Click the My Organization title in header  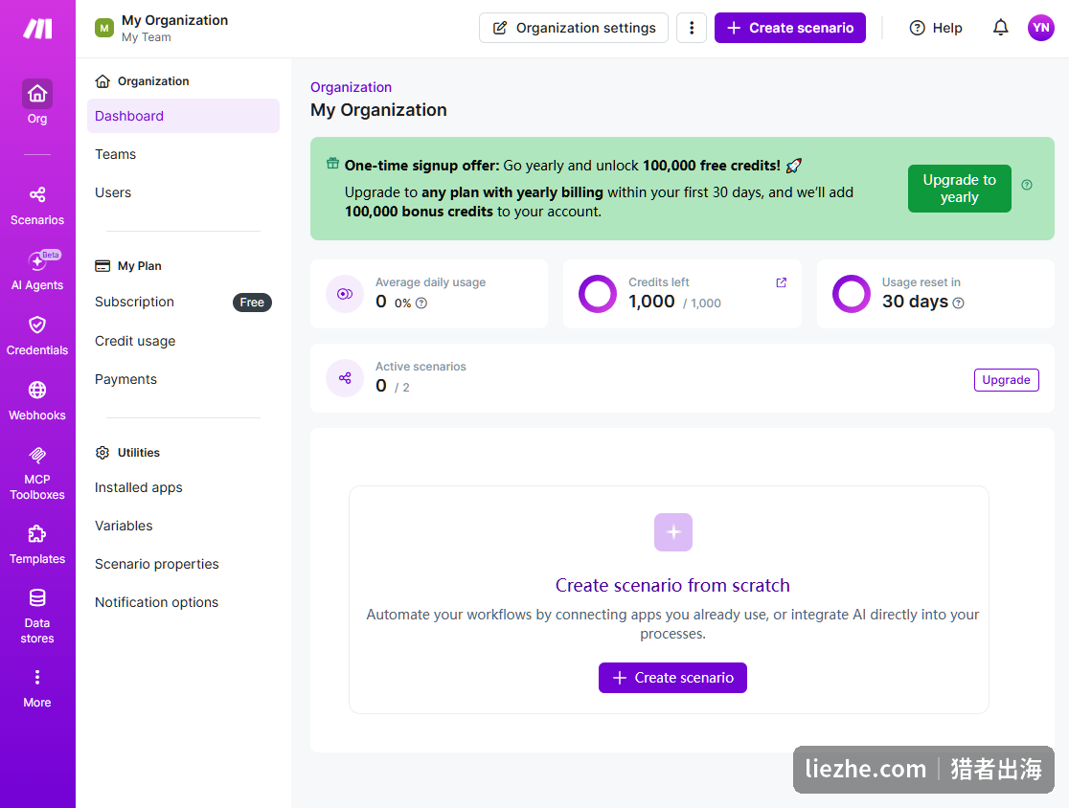(175, 20)
